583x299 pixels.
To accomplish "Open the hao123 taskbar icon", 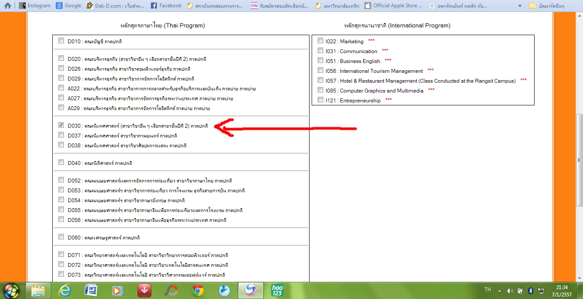I will (277, 290).
